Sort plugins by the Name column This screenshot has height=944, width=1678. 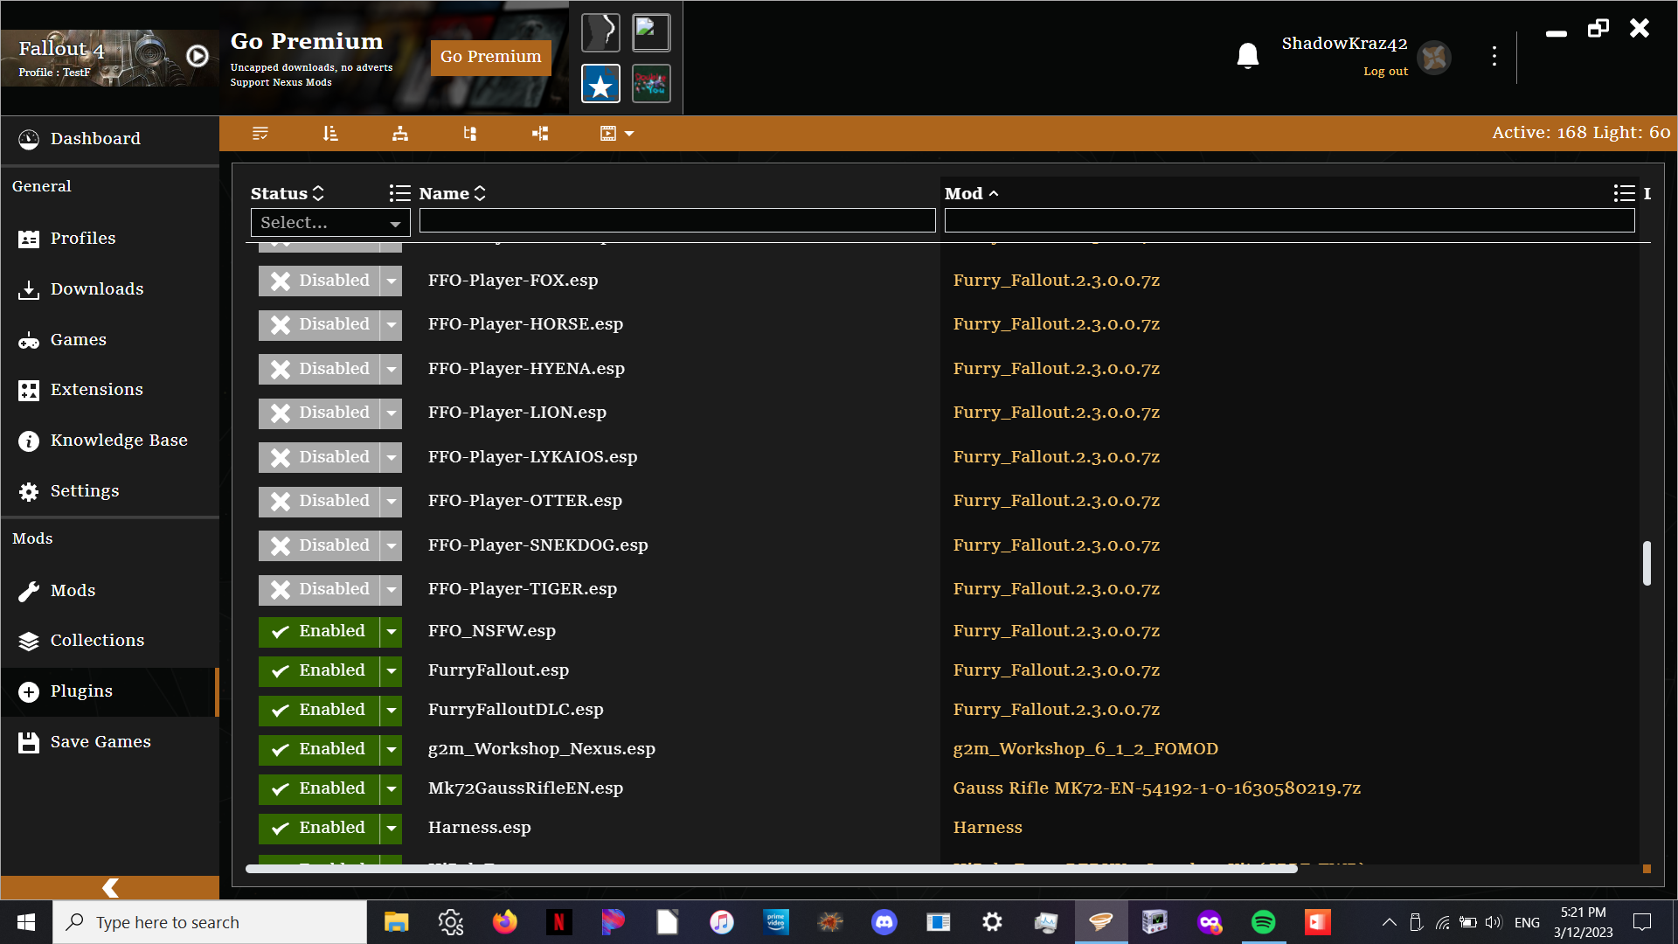click(452, 194)
